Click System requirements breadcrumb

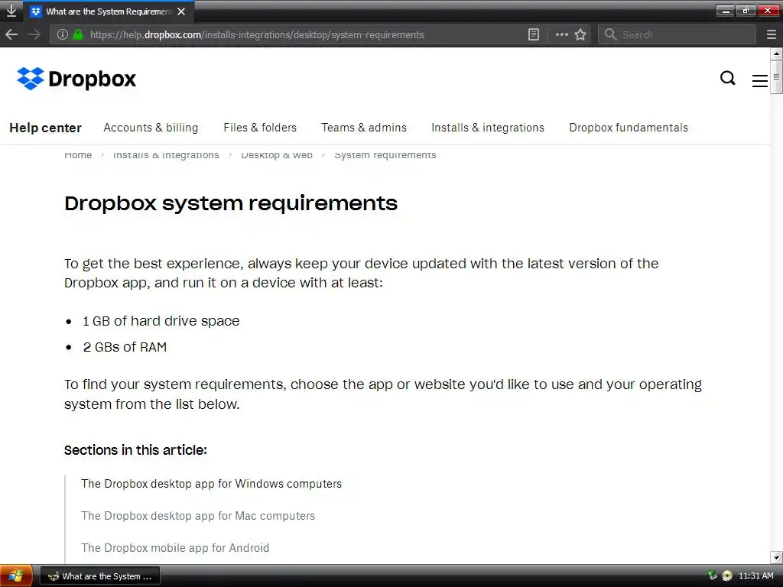[385, 154]
